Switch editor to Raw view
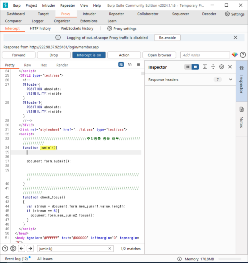 [28, 65]
